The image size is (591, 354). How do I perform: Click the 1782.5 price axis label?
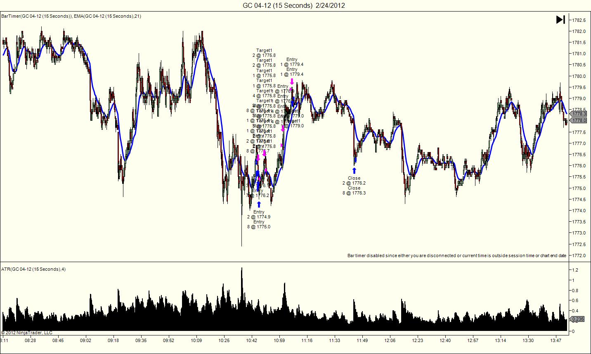coord(579,20)
